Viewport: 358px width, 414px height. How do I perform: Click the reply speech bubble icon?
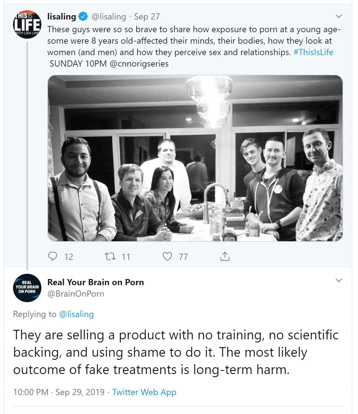[53, 256]
